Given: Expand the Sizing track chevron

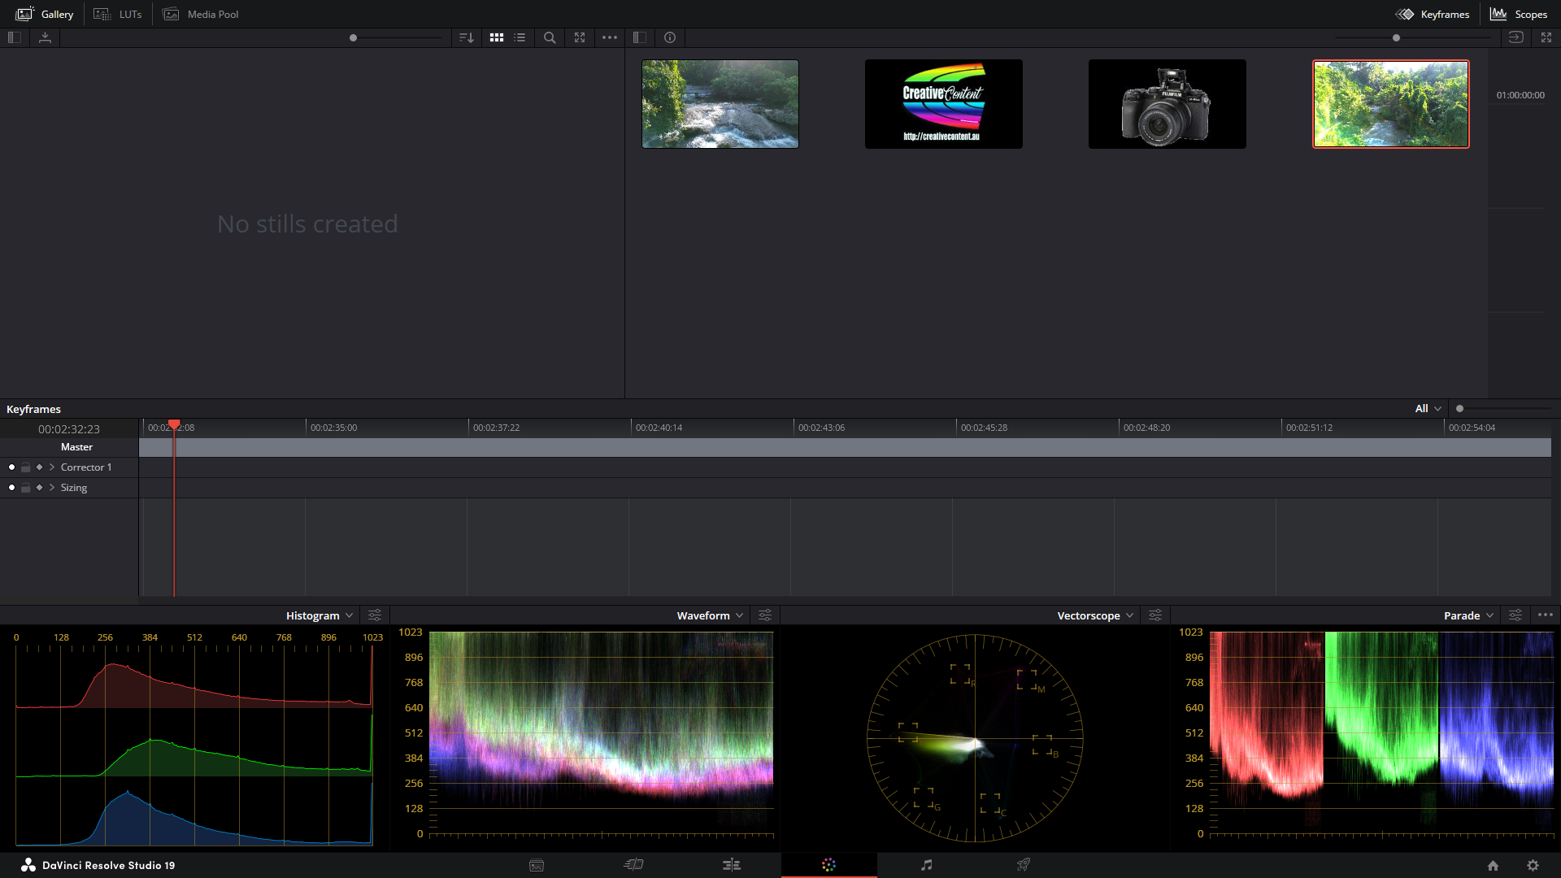Looking at the screenshot, I should pos(52,488).
